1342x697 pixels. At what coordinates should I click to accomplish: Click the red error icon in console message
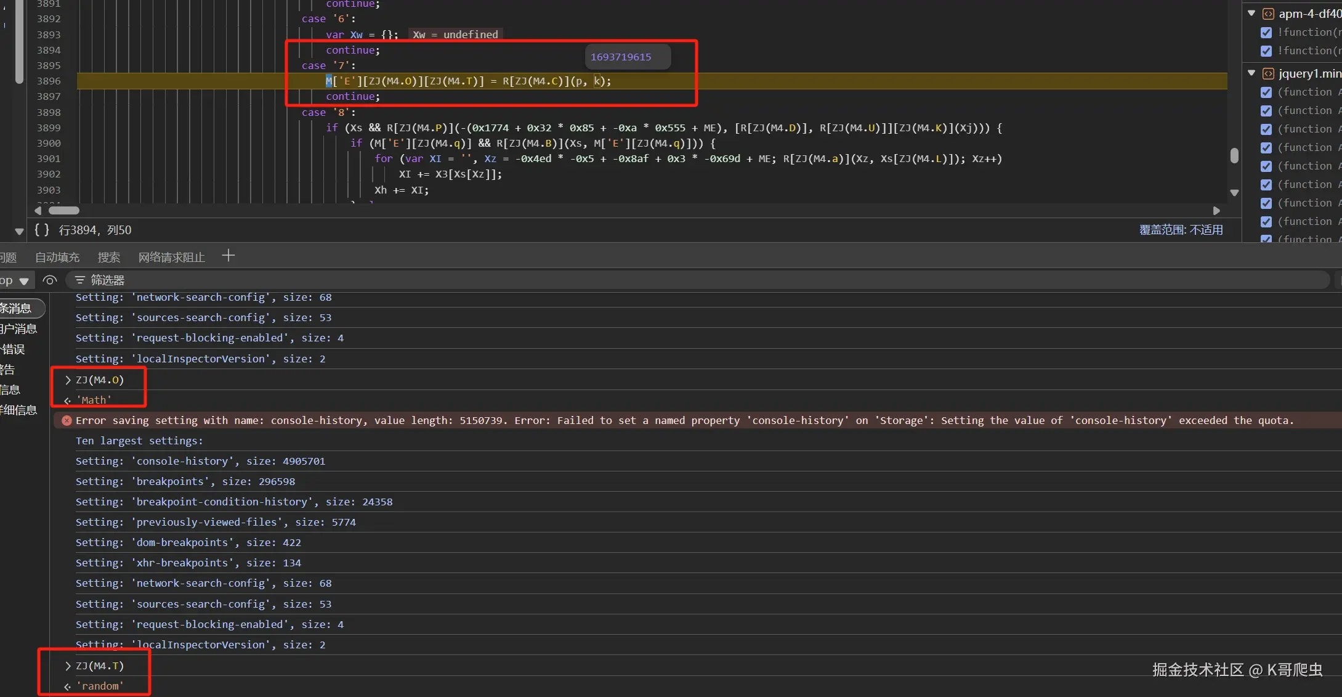67,420
